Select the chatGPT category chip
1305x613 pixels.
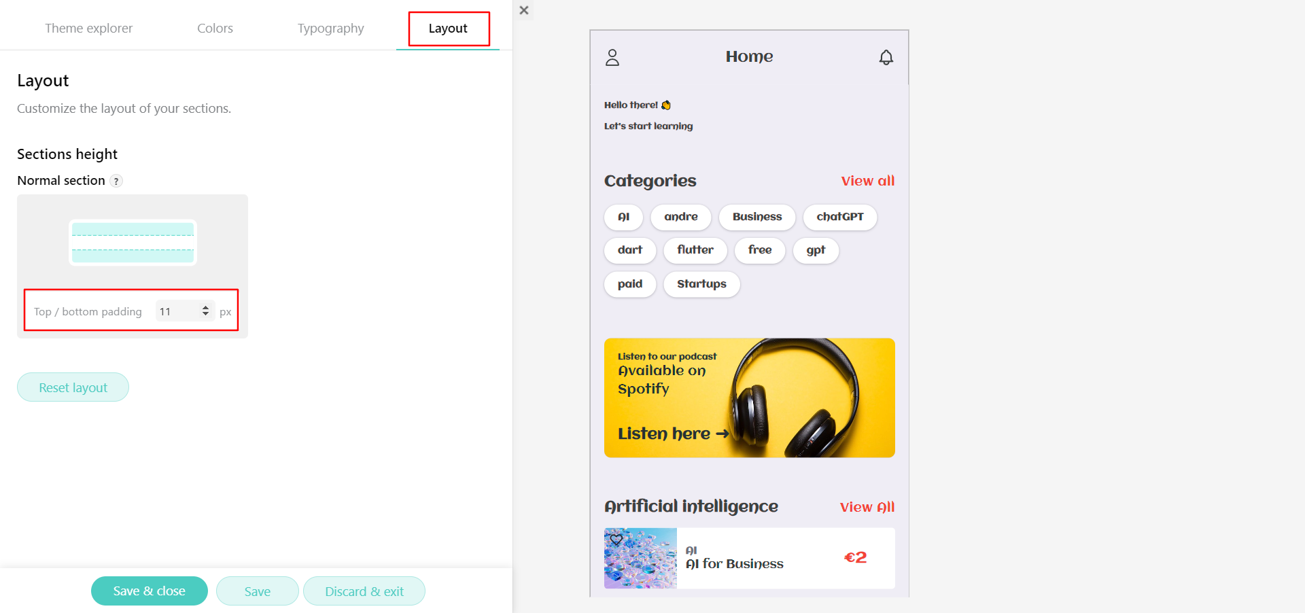point(840,217)
